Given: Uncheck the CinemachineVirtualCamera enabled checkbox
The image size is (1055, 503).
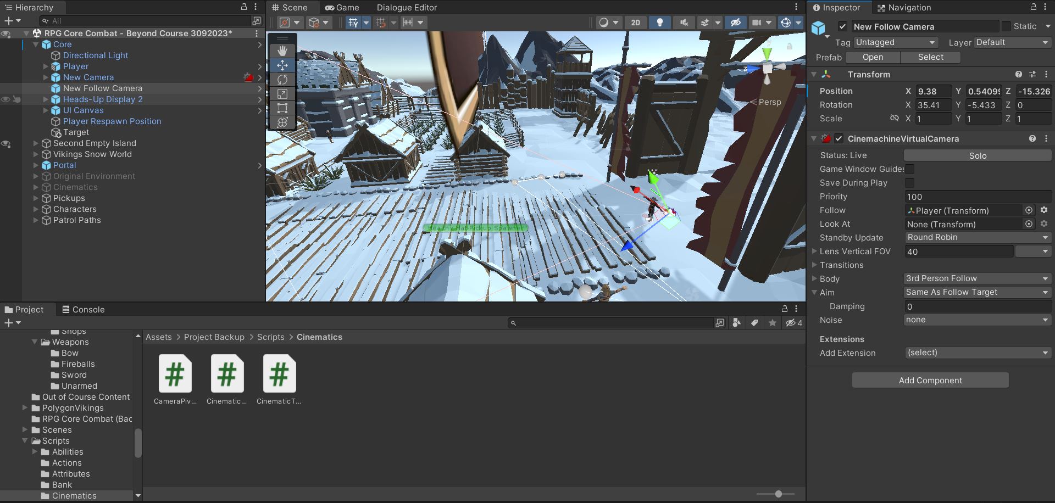Looking at the screenshot, I should (x=839, y=138).
